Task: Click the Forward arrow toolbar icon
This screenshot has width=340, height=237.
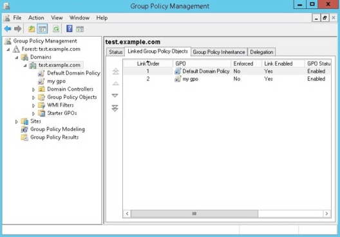Action: [17, 28]
